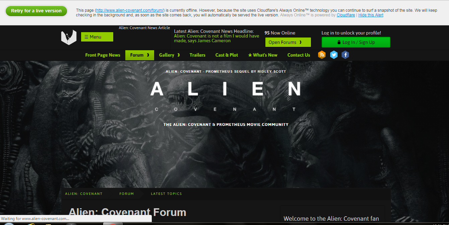Expand the Gallery dropdown chevron
The image size is (449, 225).
179,55
